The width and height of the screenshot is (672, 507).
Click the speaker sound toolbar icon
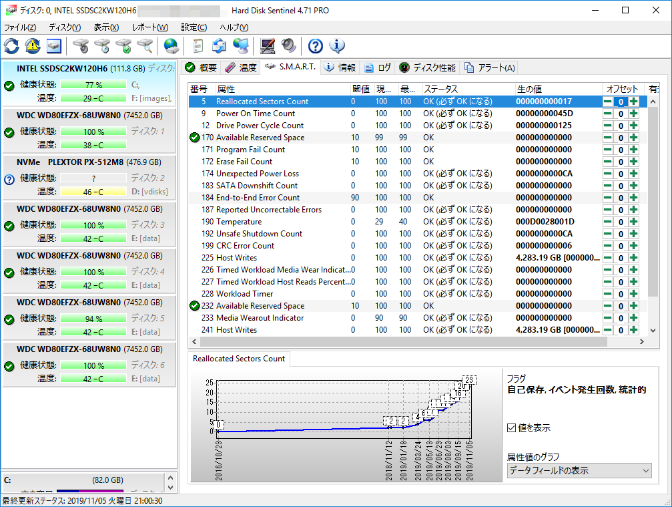pyautogui.click(x=289, y=46)
